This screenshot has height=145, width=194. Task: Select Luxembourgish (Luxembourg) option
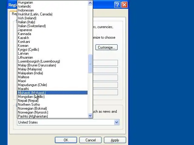pos(52,61)
